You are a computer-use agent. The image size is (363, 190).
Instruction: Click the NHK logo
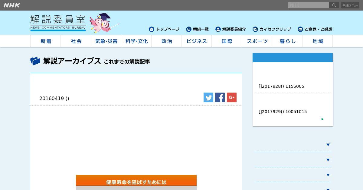click(12, 5)
